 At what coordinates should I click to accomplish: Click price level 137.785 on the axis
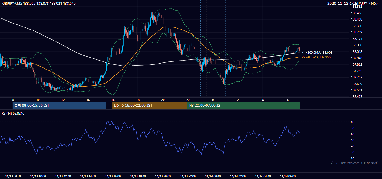(356, 71)
